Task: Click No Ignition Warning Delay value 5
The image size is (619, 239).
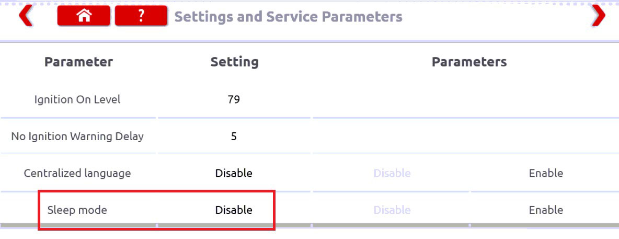Action: click(x=234, y=136)
